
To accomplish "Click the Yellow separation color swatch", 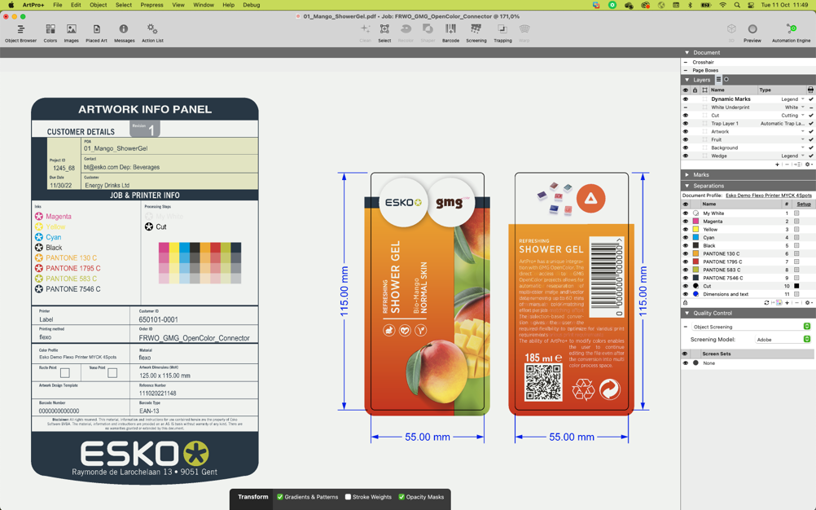I will pyautogui.click(x=695, y=230).
